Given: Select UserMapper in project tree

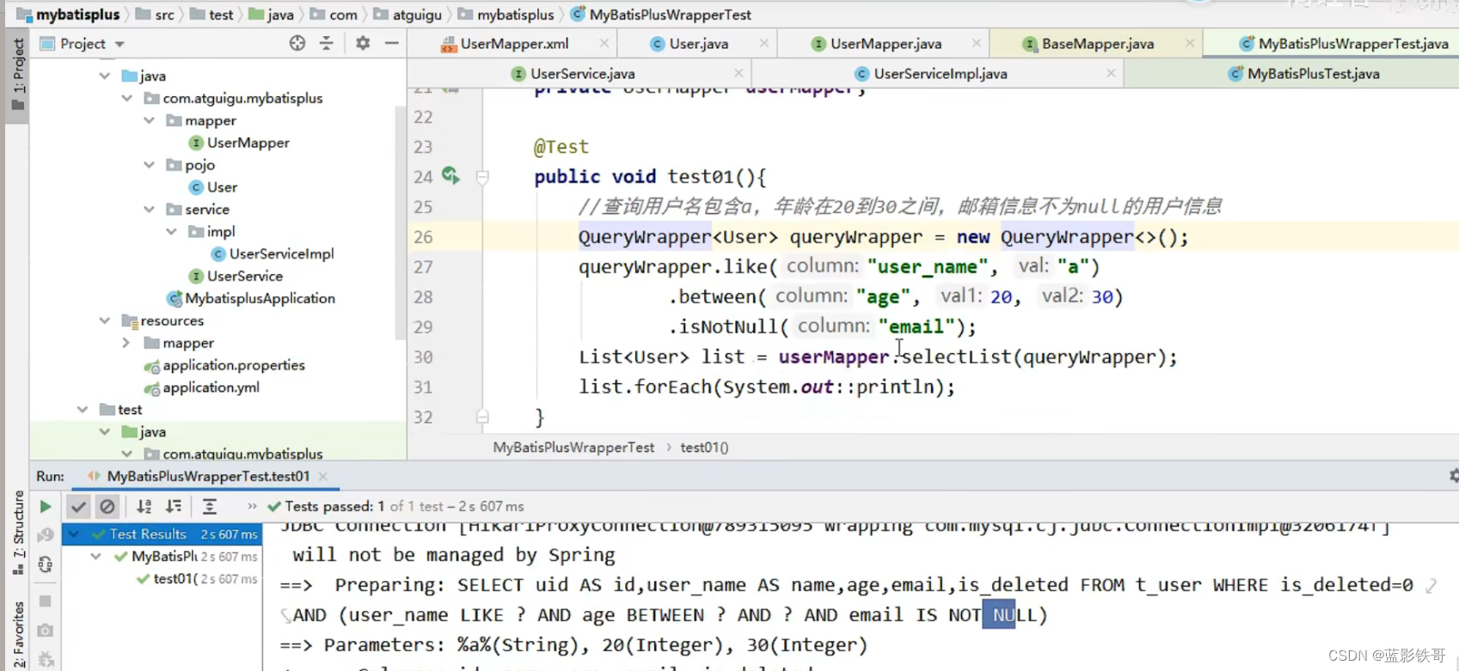Looking at the screenshot, I should pos(248,143).
